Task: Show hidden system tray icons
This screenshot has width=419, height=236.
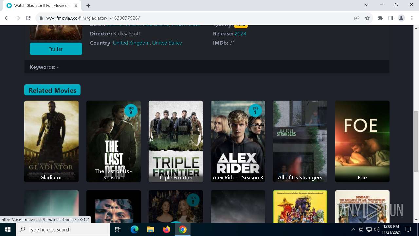Action: 353,229
